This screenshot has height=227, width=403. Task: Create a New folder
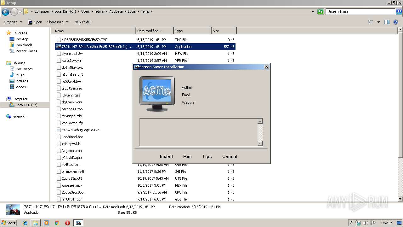pyautogui.click(x=83, y=22)
